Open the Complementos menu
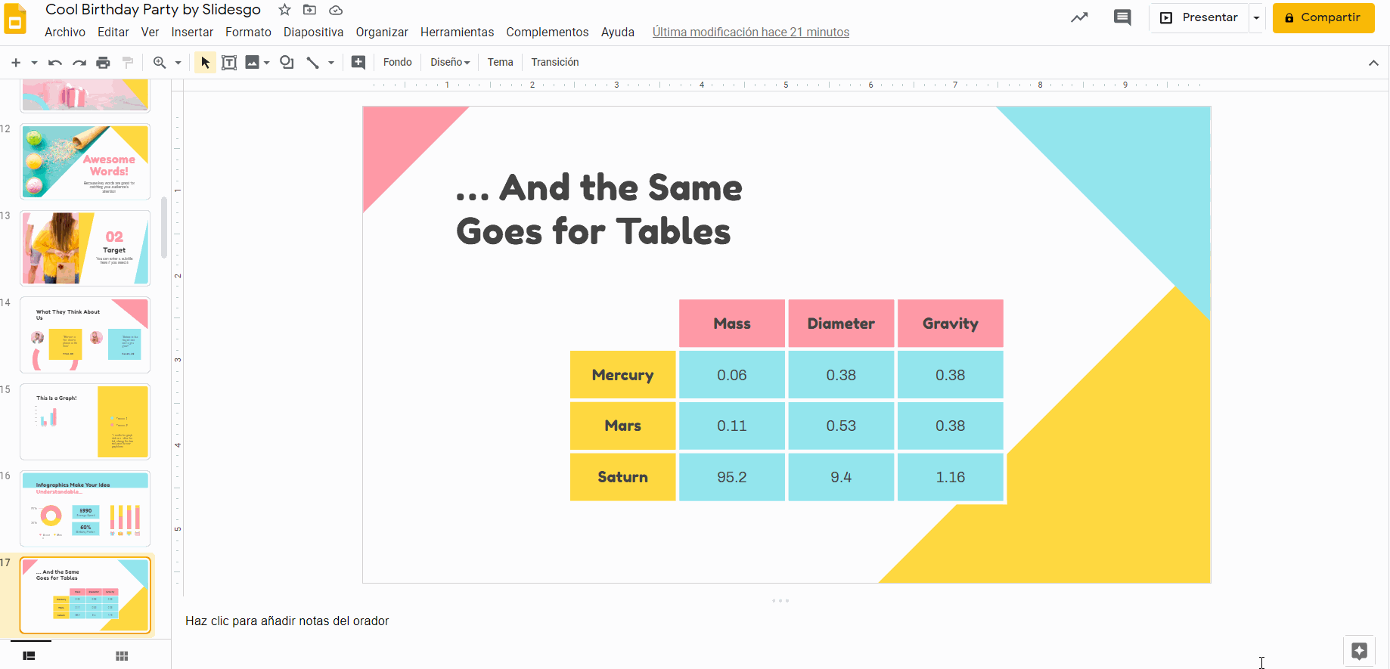The width and height of the screenshot is (1390, 669). [548, 32]
